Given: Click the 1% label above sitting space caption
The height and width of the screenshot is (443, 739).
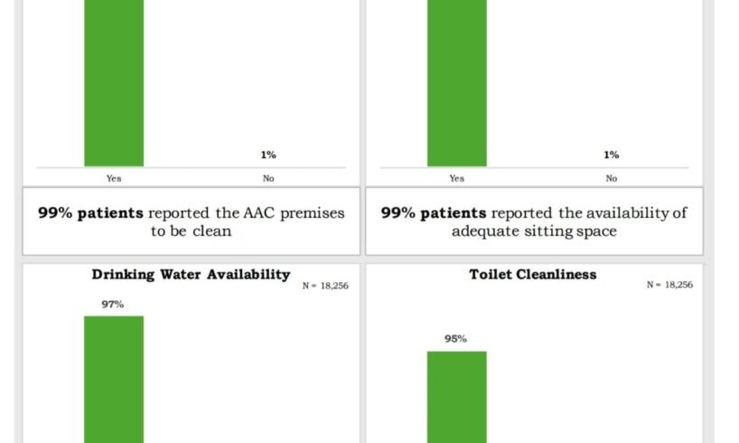Looking at the screenshot, I should pyautogui.click(x=612, y=156).
